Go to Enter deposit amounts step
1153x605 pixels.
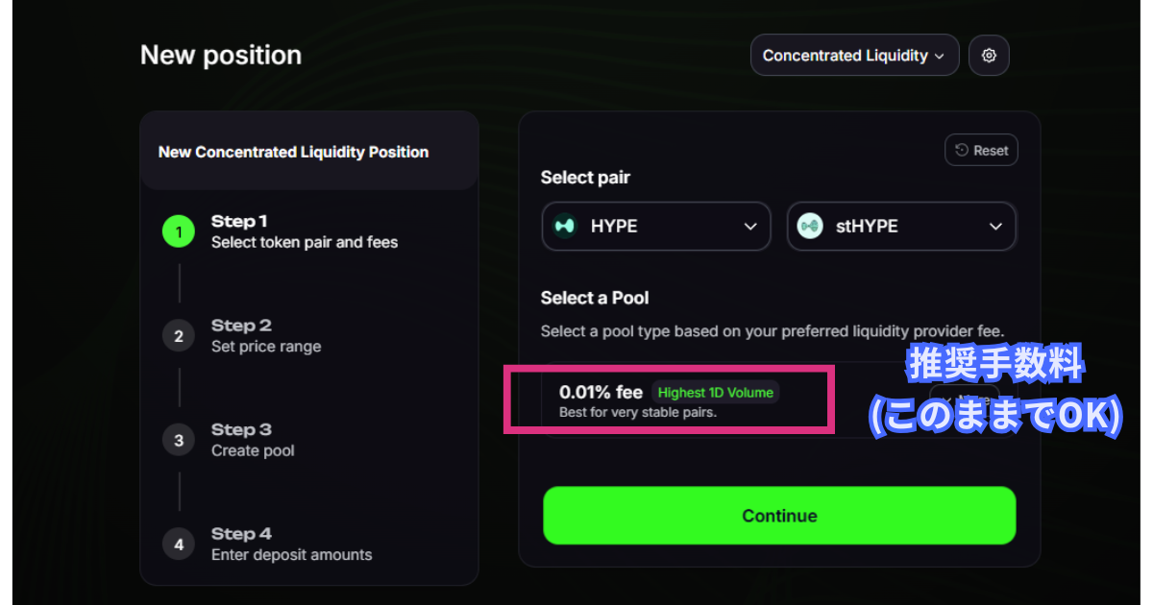click(291, 544)
